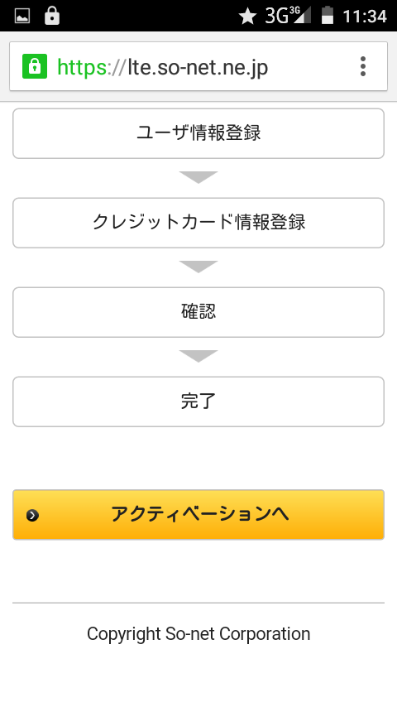Click the lte.so-net.ne.jp URL address field

(x=198, y=66)
